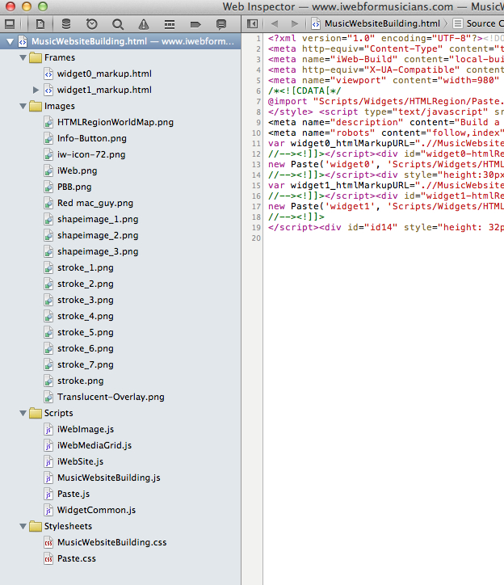Collapse the MusicWebsiteBuilding.html root resource
This screenshot has height=585, width=504.
point(10,41)
